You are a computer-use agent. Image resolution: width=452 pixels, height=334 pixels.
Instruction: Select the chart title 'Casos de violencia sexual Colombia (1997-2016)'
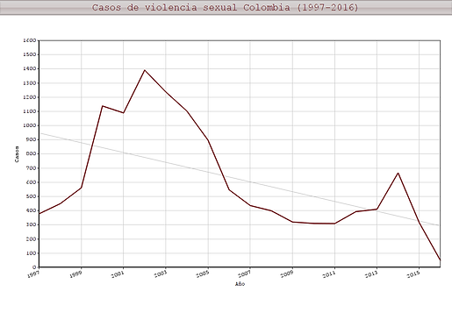tap(226, 7)
